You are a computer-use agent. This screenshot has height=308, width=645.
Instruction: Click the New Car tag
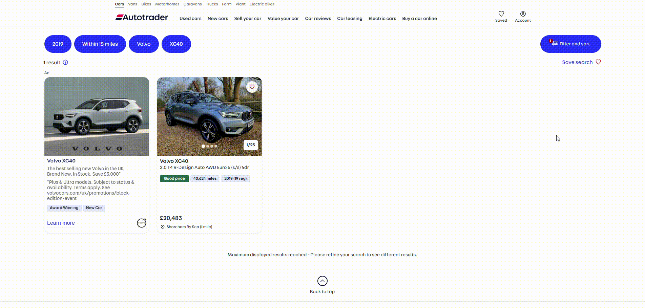[94, 208]
